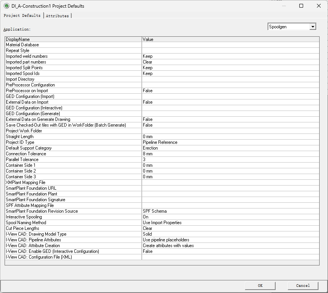Viewport: 328px width, 293px height.
Task: Click the Import Directory value field
Action: click(x=230, y=79)
